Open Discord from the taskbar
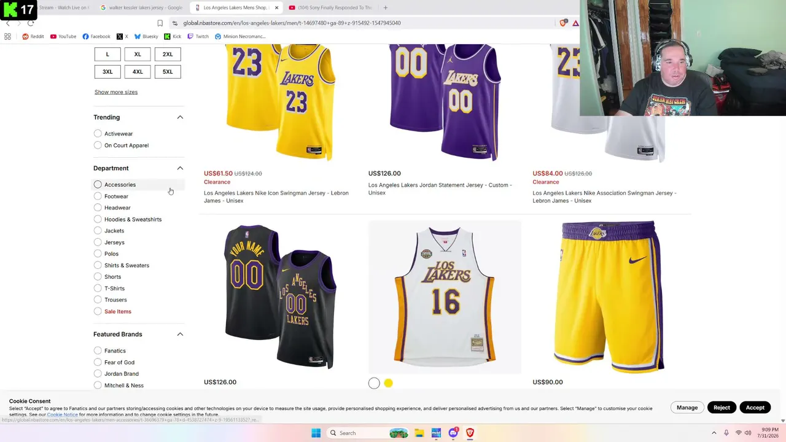This screenshot has width=786, height=442. 453,433
